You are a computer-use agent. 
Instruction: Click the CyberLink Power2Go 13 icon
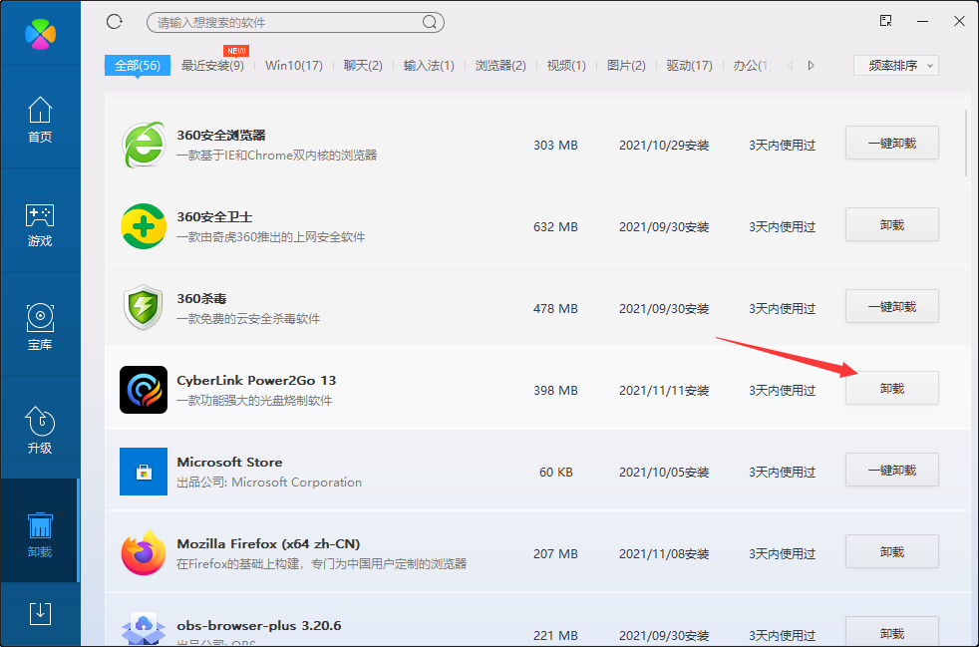click(144, 390)
